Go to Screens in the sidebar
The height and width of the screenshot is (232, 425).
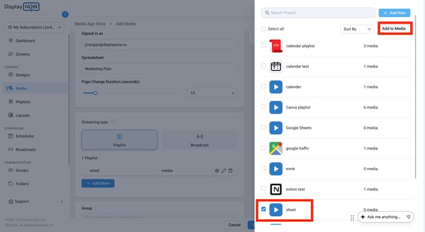[x=22, y=54]
